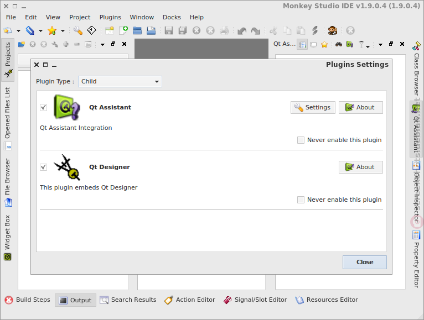This screenshot has width=424, height=320.
Task: Click the contents list icon in Qt Assistant dock
Action: point(302,44)
